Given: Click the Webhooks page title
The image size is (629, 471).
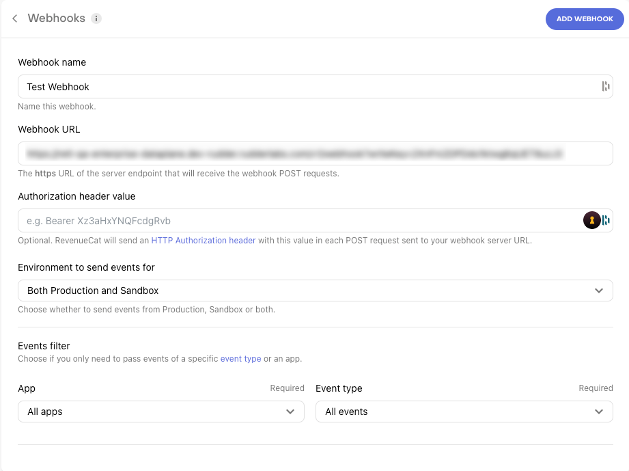Looking at the screenshot, I should pyautogui.click(x=57, y=18).
